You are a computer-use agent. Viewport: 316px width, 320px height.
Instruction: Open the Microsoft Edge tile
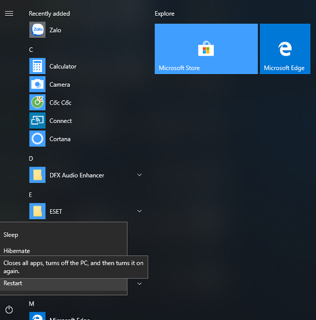pos(284,49)
